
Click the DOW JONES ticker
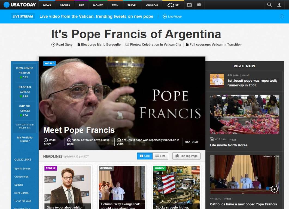click(x=25, y=73)
